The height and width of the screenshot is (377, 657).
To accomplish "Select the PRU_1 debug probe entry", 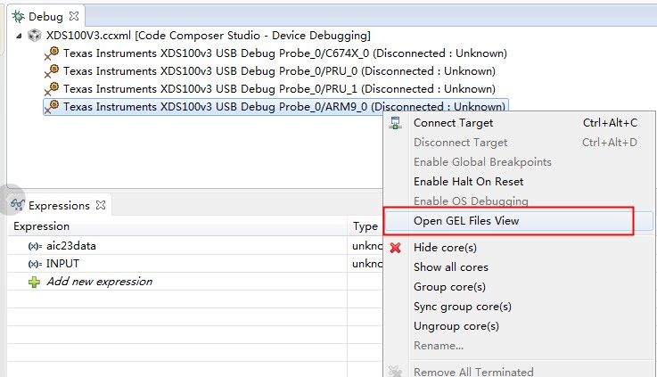I will 279,89.
